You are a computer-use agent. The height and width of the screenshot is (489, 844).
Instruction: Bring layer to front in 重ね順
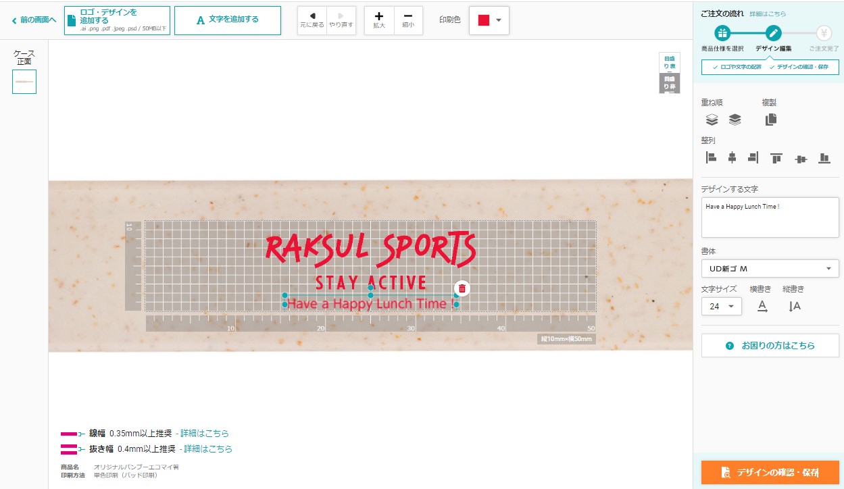[x=712, y=120]
